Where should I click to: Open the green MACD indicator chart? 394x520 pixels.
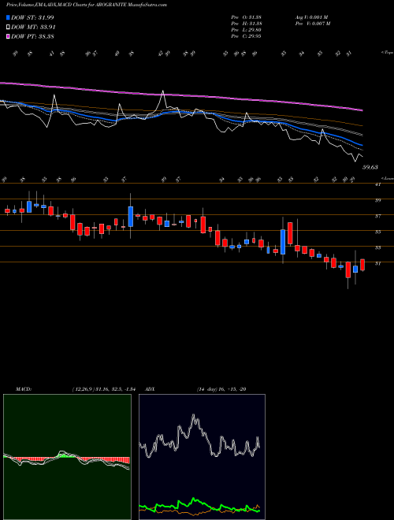[x=67, y=457]
